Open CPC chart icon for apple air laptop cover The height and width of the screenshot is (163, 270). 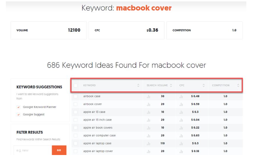pos(181,151)
